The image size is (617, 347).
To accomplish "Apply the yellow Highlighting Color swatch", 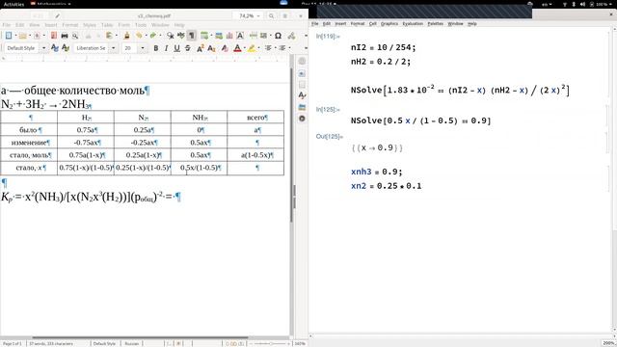I will (x=252, y=48).
